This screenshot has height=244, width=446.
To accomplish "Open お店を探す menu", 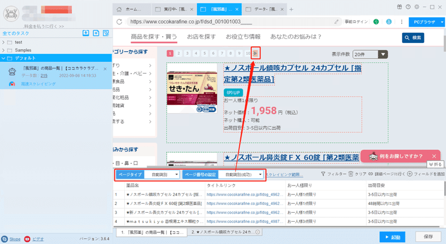I will pos(201,37).
